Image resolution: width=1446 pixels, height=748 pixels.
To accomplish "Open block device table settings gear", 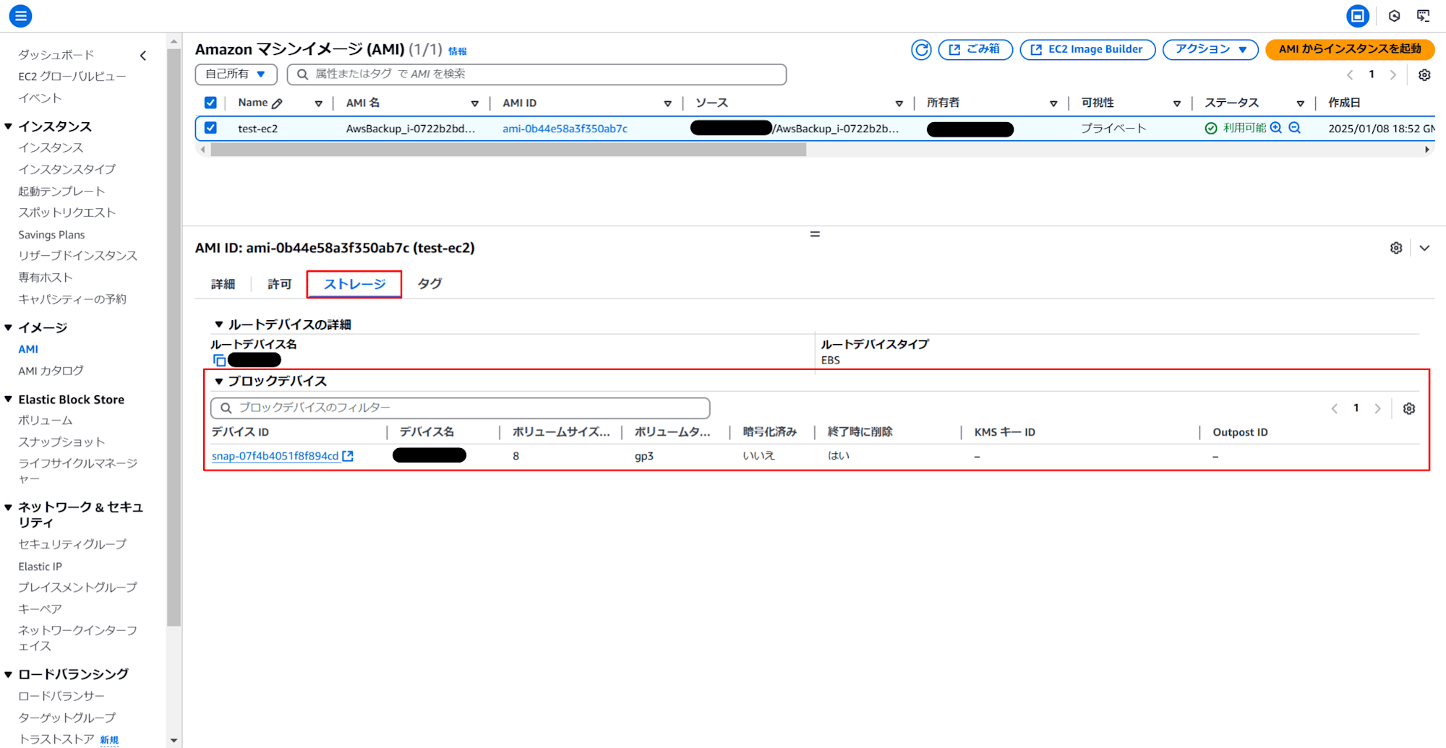I will pos(1409,408).
